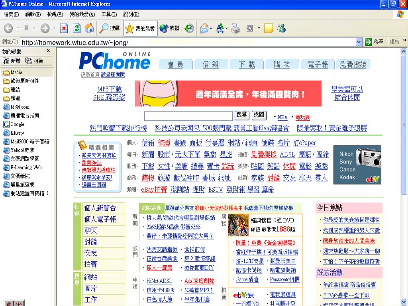The width and height of the screenshot is (408, 306).
Task: Click the vertical scrollbar down arrow
Action: click(404, 302)
